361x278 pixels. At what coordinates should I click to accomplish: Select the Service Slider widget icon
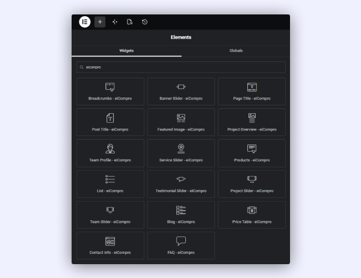(181, 149)
